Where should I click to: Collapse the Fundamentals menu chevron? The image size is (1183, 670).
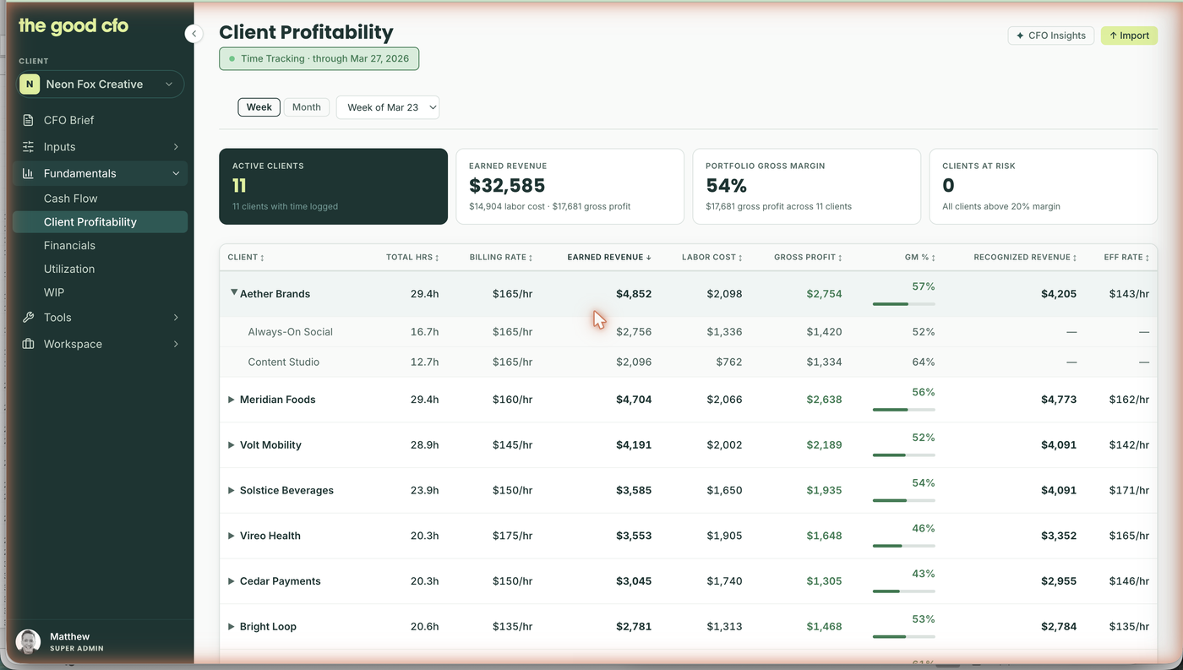click(x=176, y=173)
